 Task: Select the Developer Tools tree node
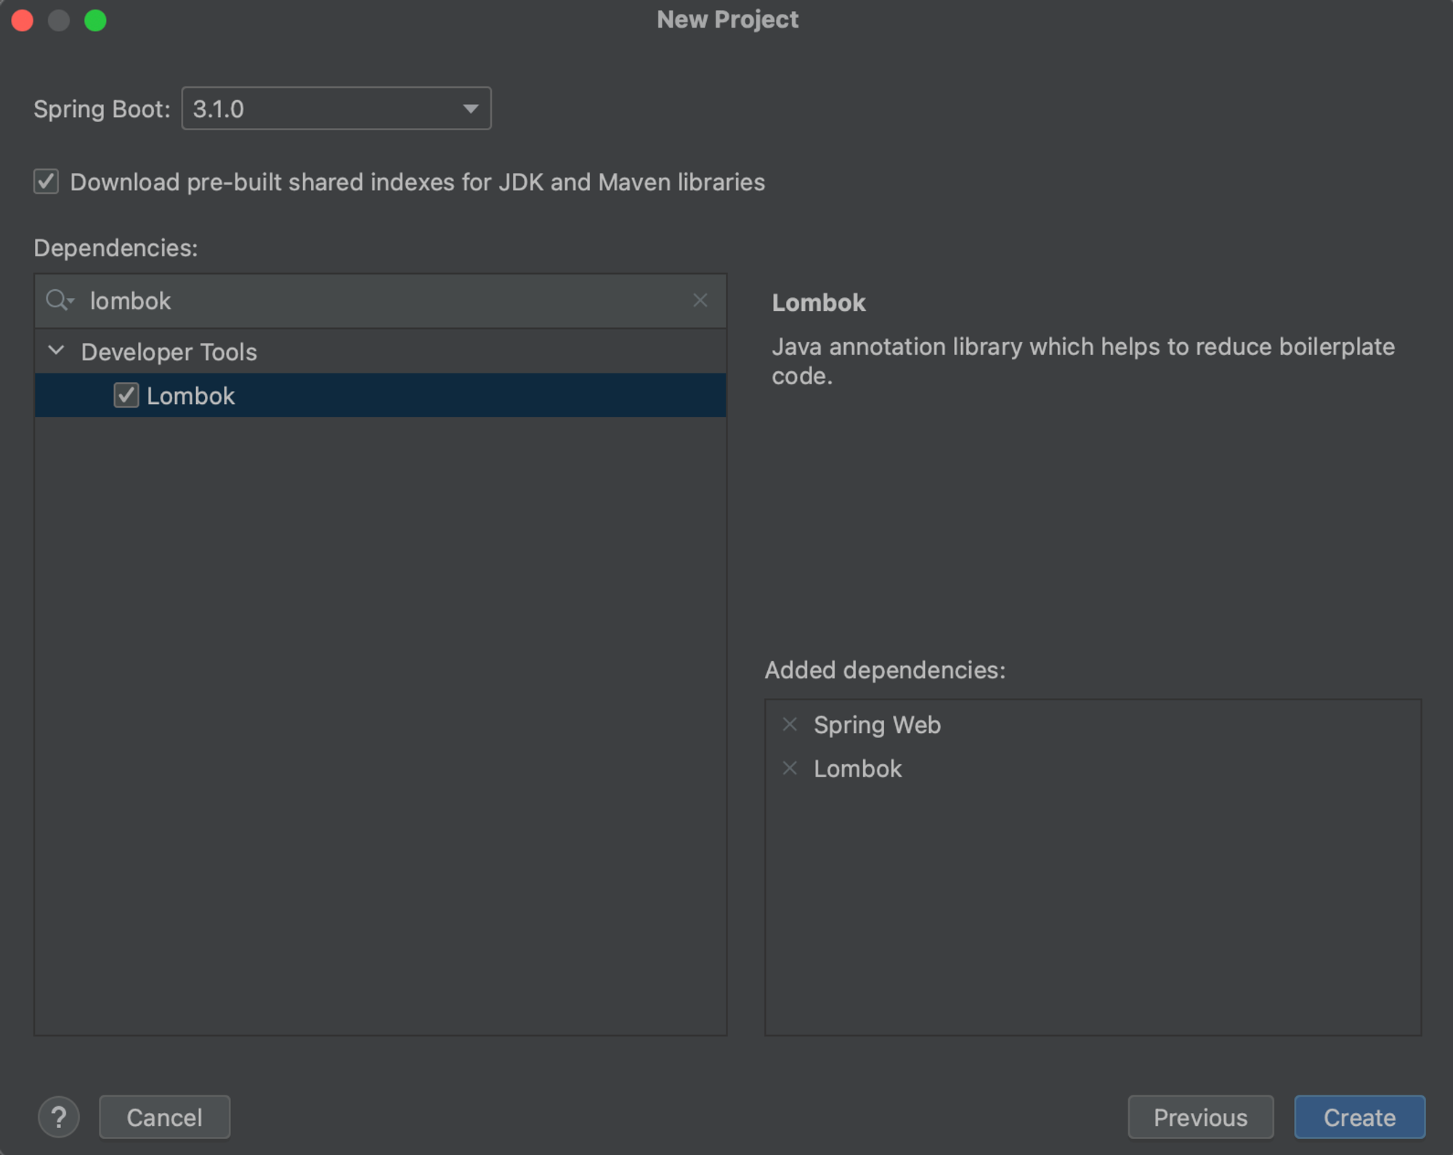tap(169, 352)
